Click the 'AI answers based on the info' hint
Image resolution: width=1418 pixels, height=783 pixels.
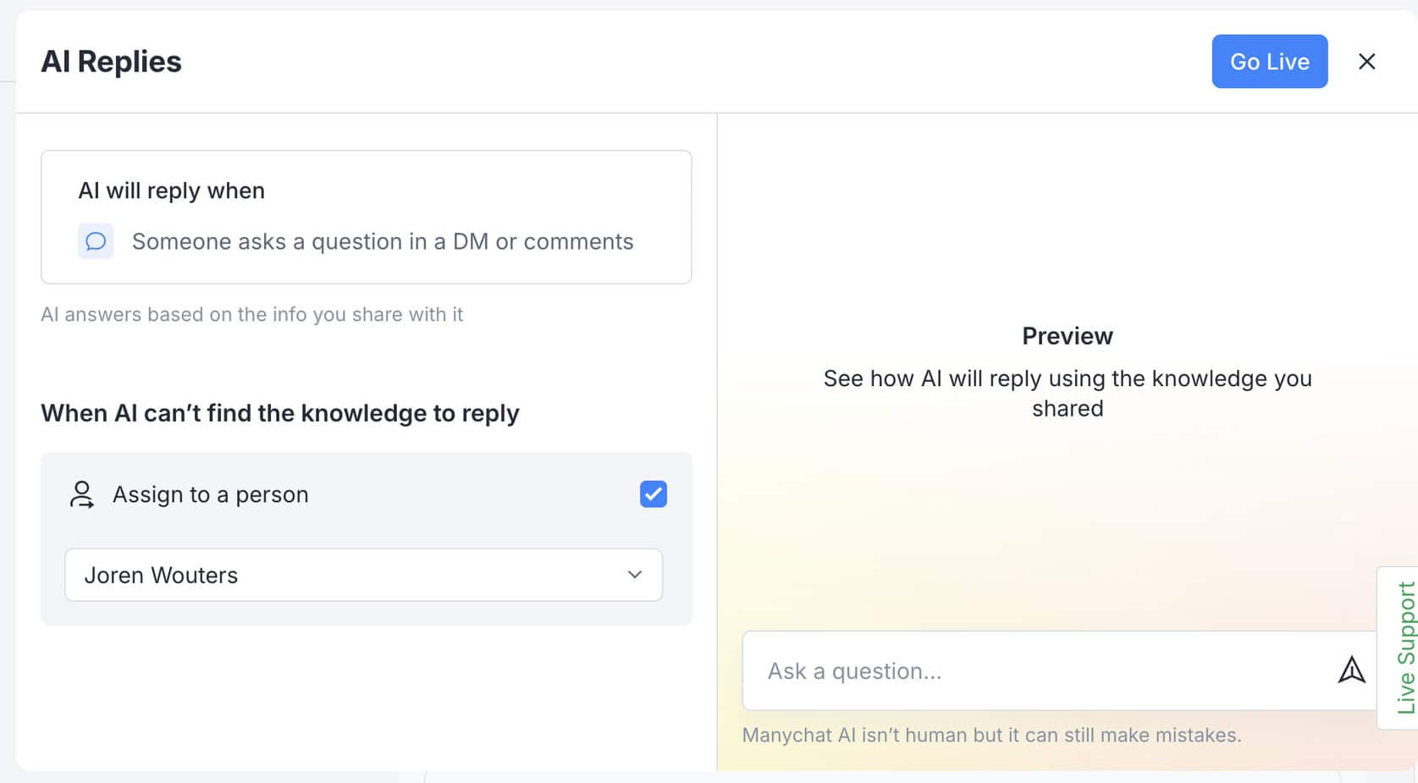coord(252,315)
